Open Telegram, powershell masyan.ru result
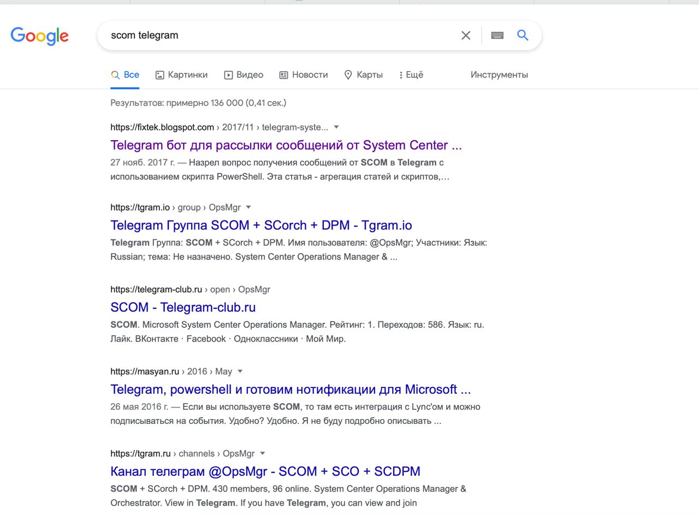This screenshot has height=515, width=699. pyautogui.click(x=290, y=390)
